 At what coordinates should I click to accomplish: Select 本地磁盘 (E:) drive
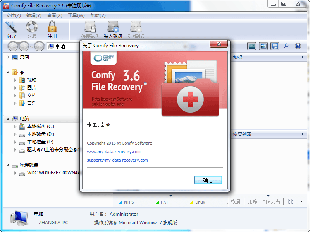40,142
